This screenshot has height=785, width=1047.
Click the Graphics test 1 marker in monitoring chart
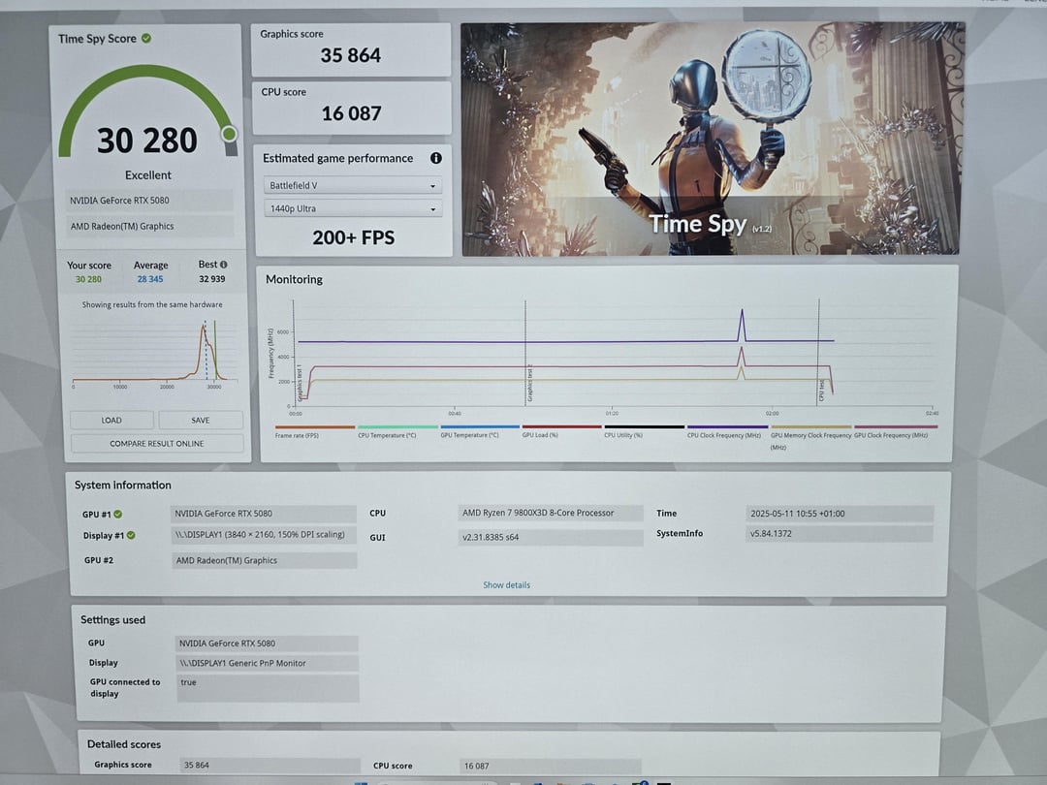pos(300,383)
